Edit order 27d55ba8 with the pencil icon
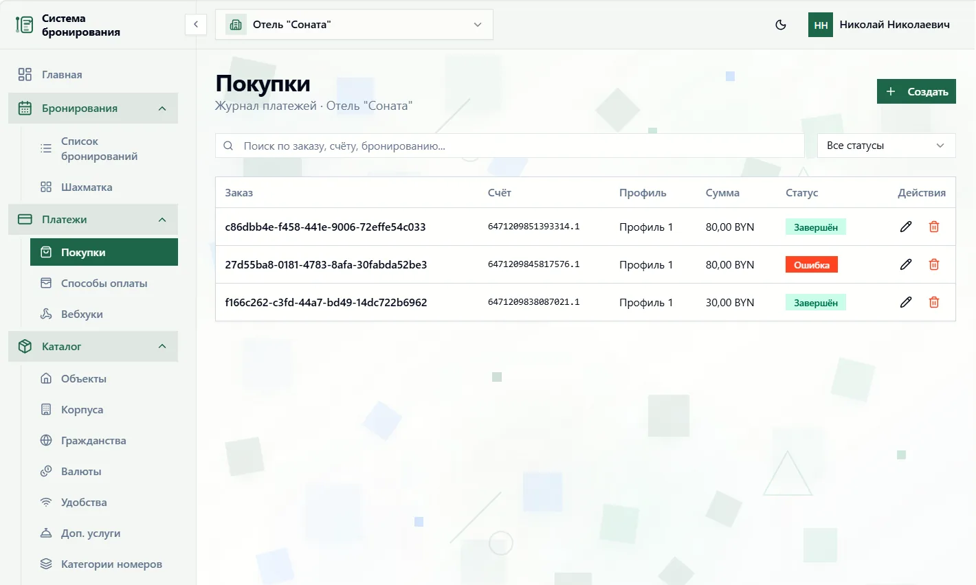The height and width of the screenshot is (585, 976). 906,264
